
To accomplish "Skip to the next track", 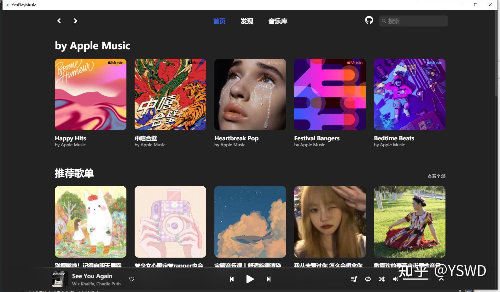I will [269, 279].
